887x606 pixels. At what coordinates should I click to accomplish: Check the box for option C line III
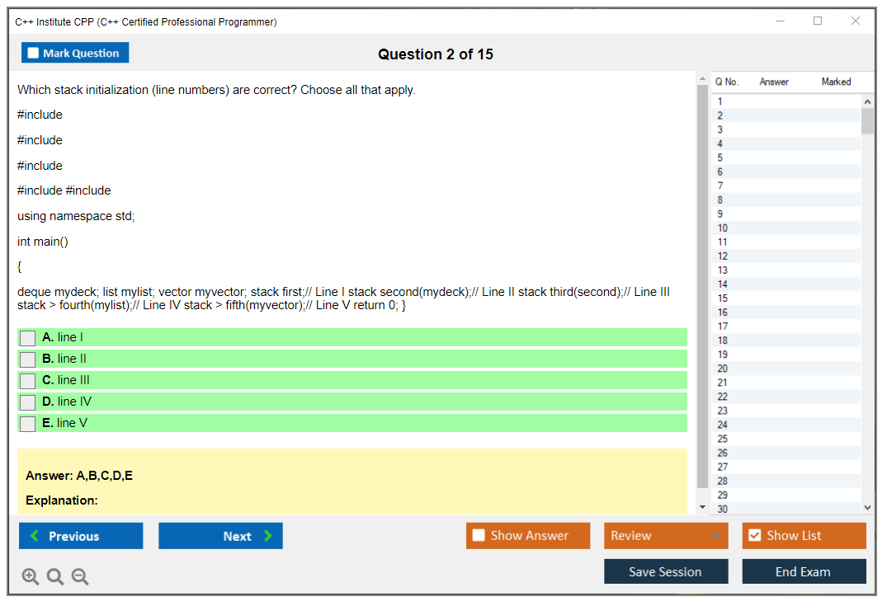click(28, 381)
